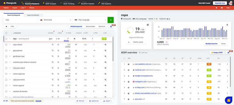234x105 pixels.
Task: Open the Venezuela location dropdown
Action: pyautogui.click(x=56, y=20)
